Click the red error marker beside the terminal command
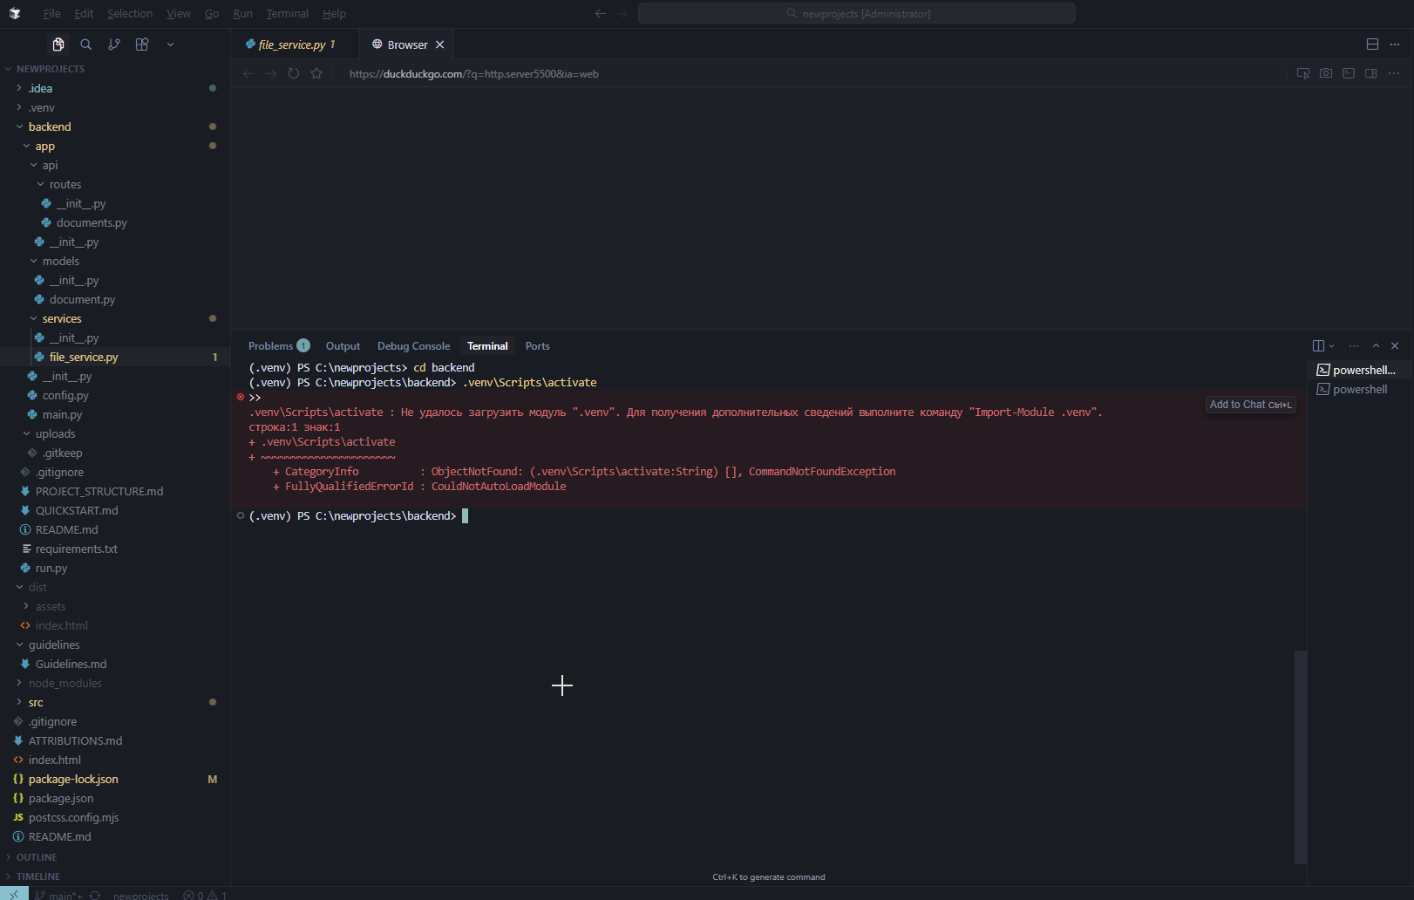The width and height of the screenshot is (1414, 900). pos(241,397)
